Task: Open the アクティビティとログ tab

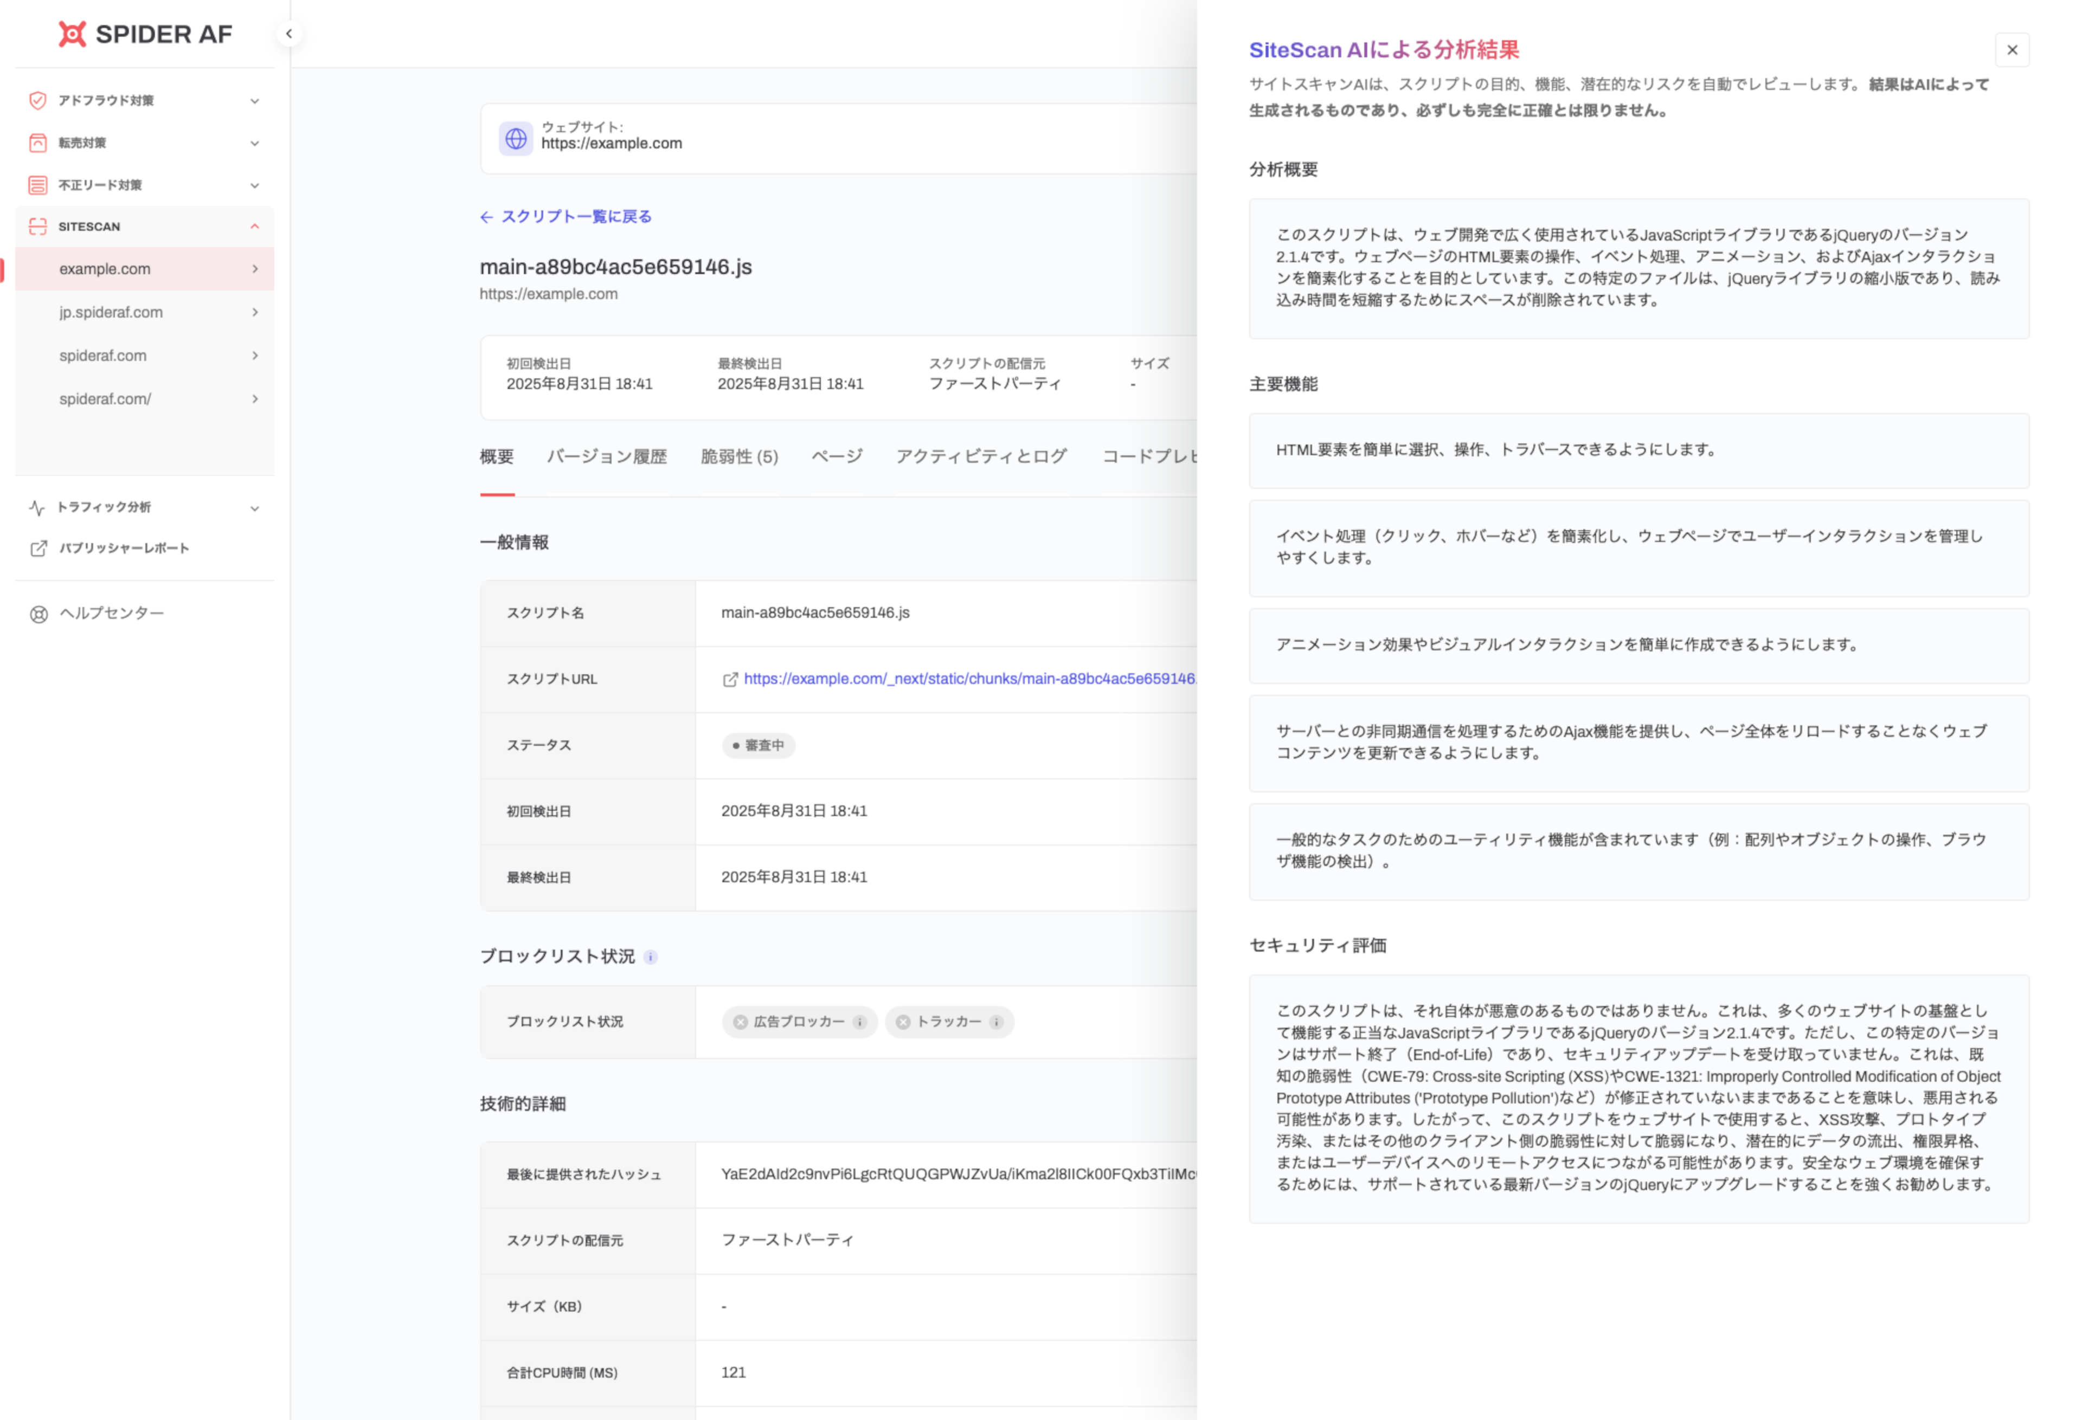Action: point(982,457)
